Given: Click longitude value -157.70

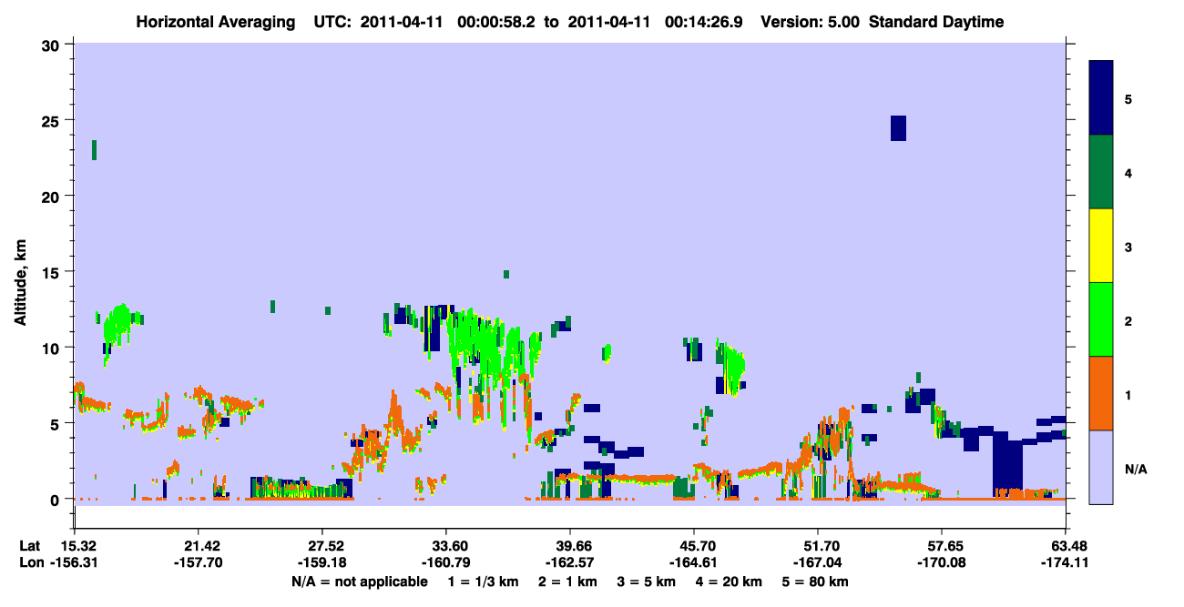Looking at the screenshot, I should [198, 562].
